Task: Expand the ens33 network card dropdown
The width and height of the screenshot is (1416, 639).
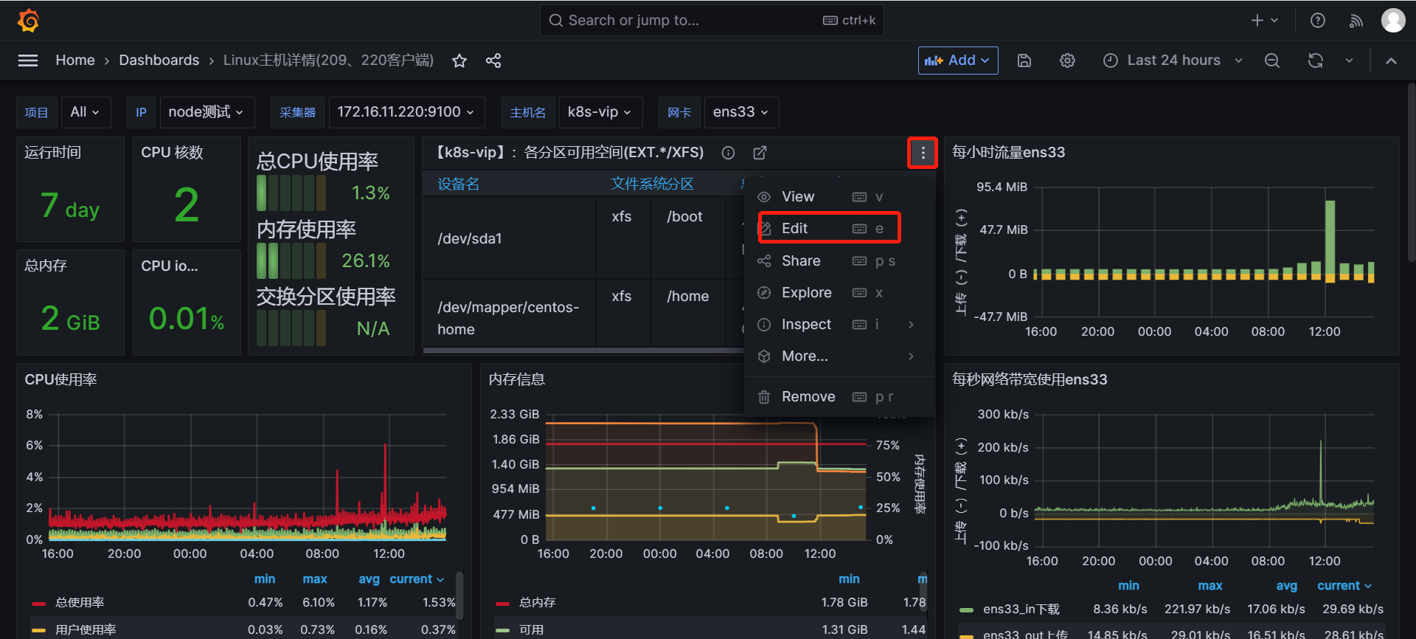Action: (740, 112)
